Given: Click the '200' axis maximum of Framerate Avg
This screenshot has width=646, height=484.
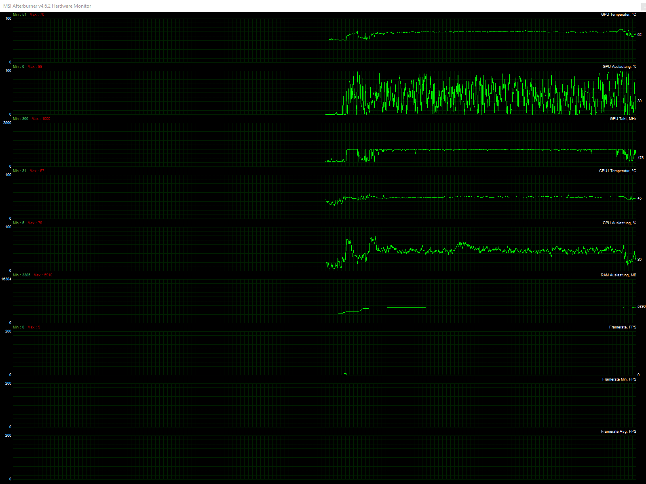Looking at the screenshot, I should click(x=8, y=436).
